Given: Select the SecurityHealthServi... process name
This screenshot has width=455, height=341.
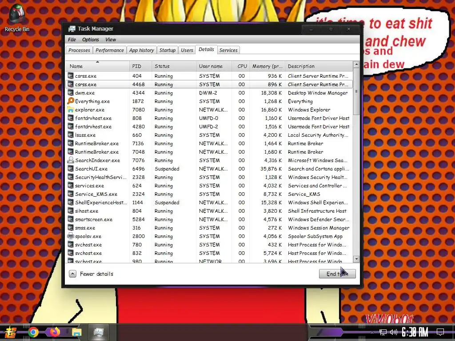Looking at the screenshot, I should [x=101, y=177].
